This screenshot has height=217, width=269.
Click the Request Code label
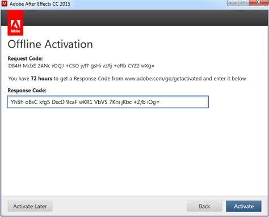point(25,58)
